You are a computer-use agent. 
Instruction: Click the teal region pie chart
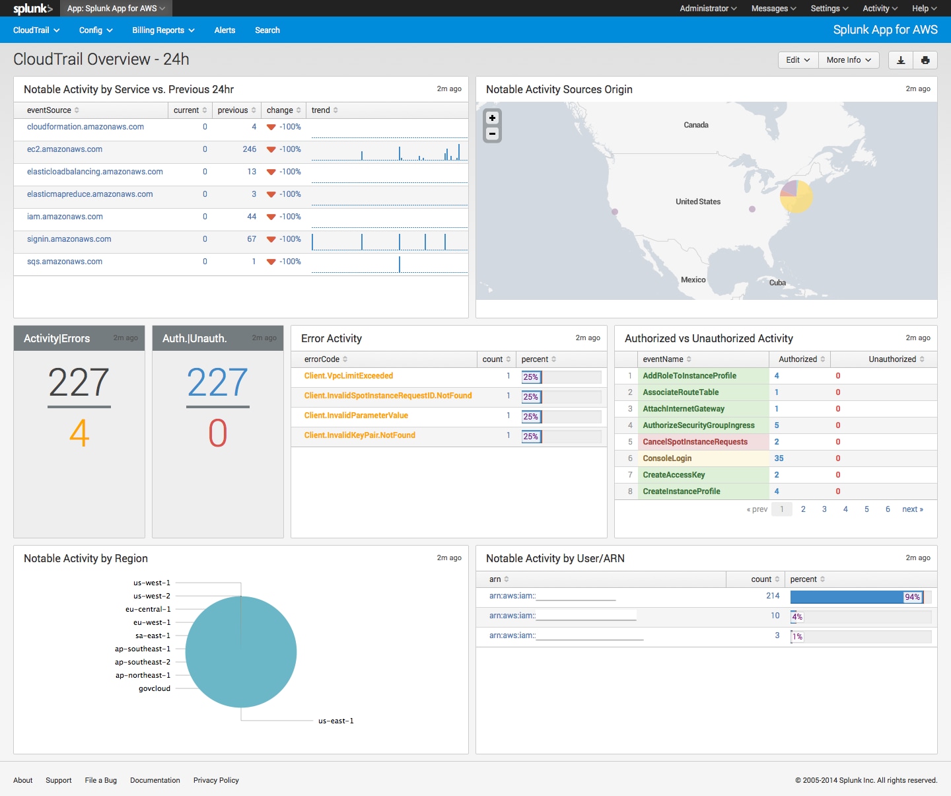[x=241, y=652]
